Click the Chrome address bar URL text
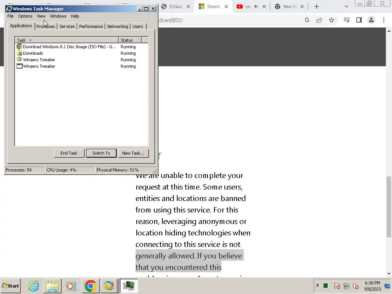 (170, 20)
